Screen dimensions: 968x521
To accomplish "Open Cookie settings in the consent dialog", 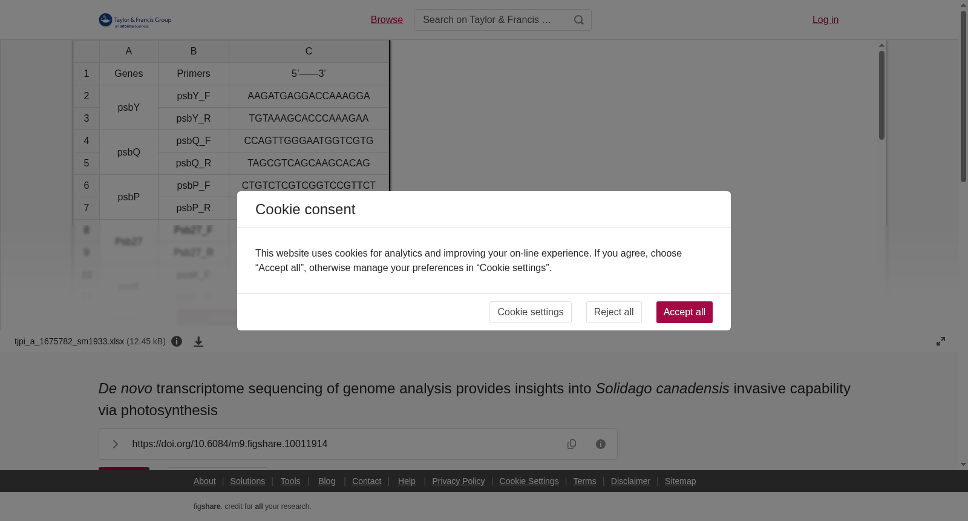I will pos(530,312).
